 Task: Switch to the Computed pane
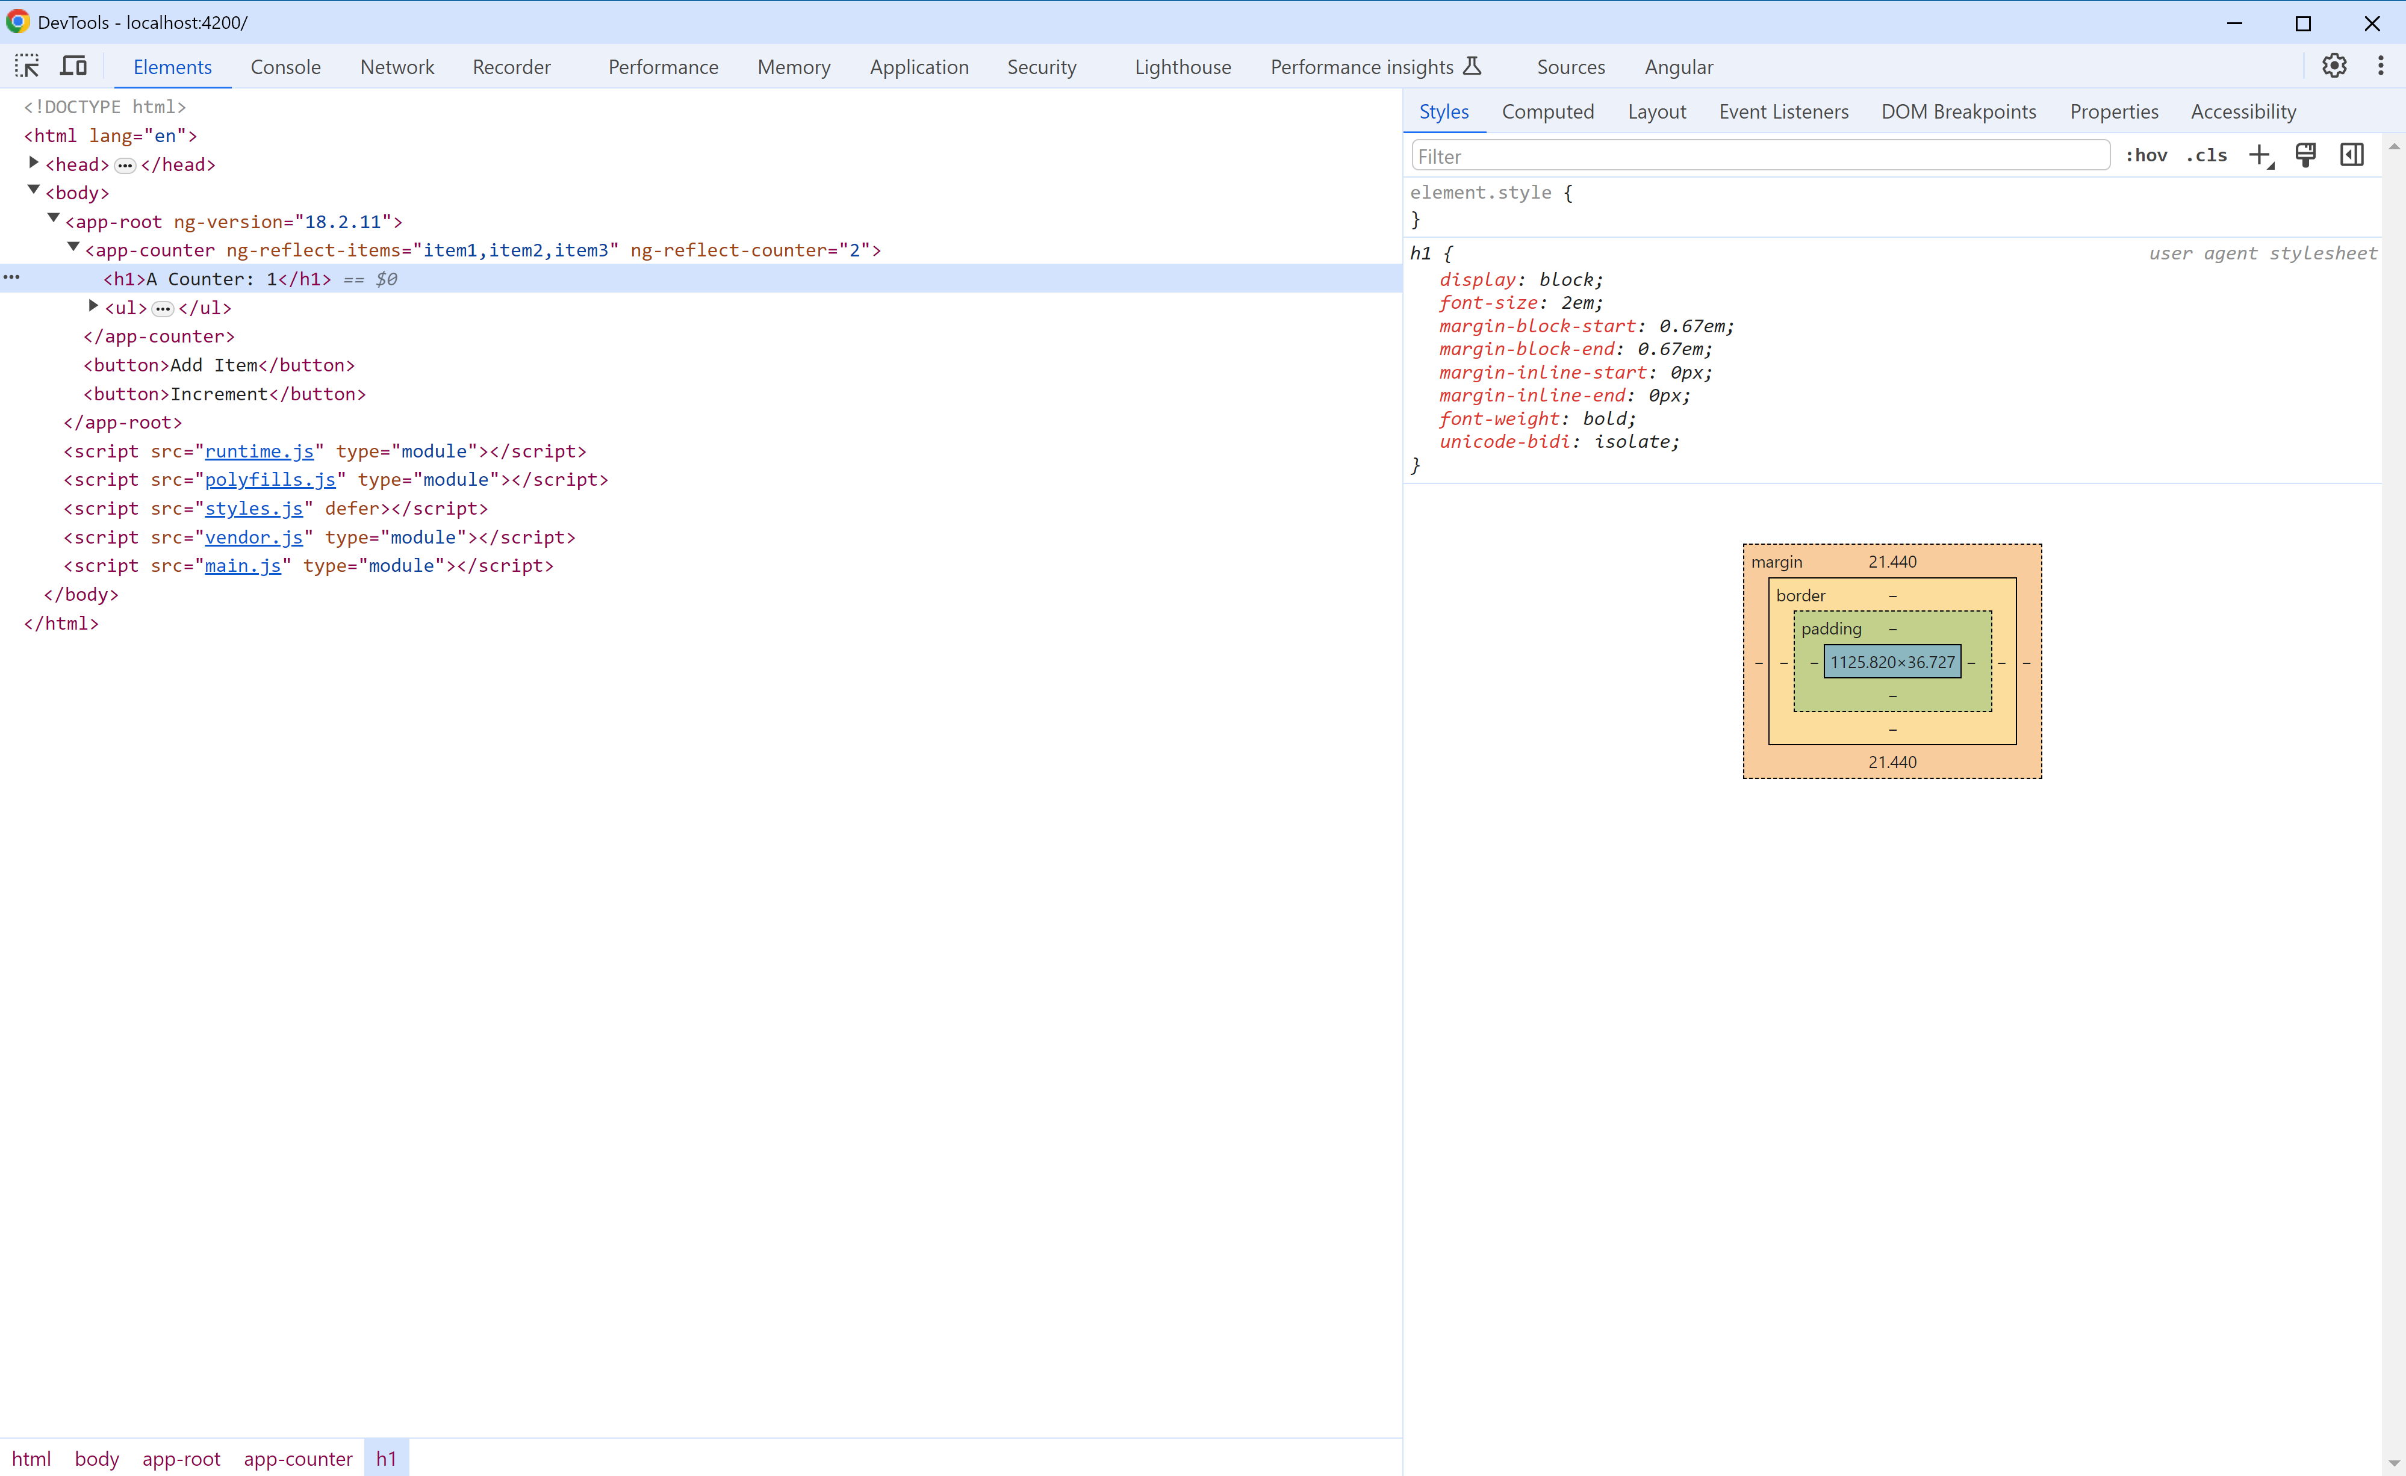(1547, 111)
